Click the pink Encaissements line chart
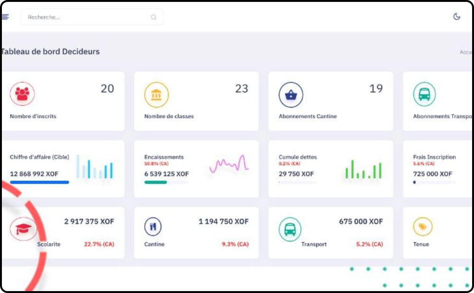Viewport: 474px width, 293px height. 229,164
